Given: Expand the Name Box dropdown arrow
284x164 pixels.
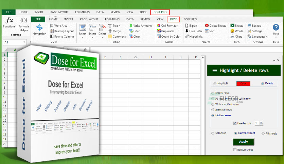Looking at the screenshot, I should 24,42.
